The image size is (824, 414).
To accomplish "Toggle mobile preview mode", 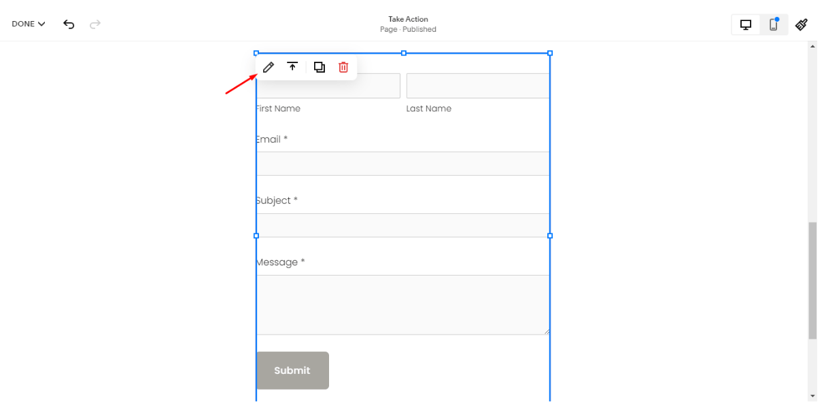I will (x=773, y=24).
